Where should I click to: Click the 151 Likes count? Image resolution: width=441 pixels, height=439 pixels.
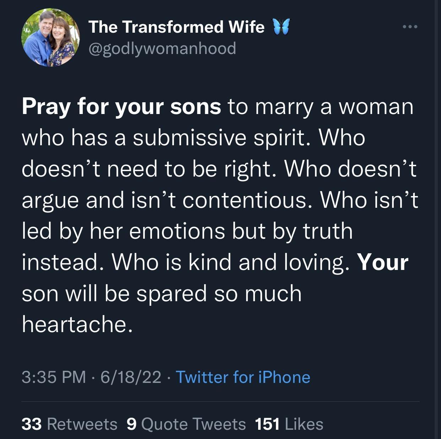click(288, 423)
